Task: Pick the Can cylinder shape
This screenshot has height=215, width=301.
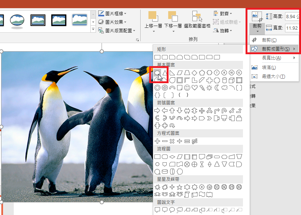Action: [x=224, y=80]
